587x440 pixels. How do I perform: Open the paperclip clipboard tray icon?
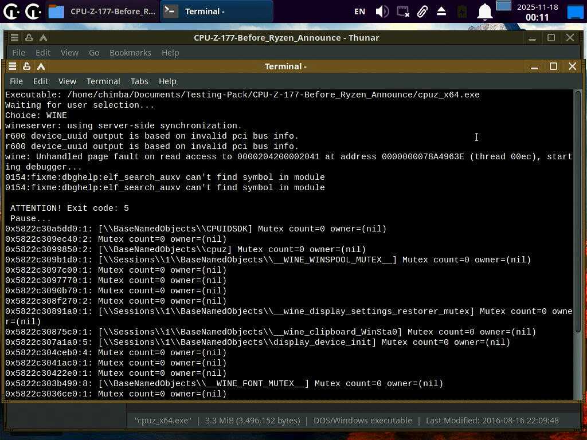click(x=422, y=11)
